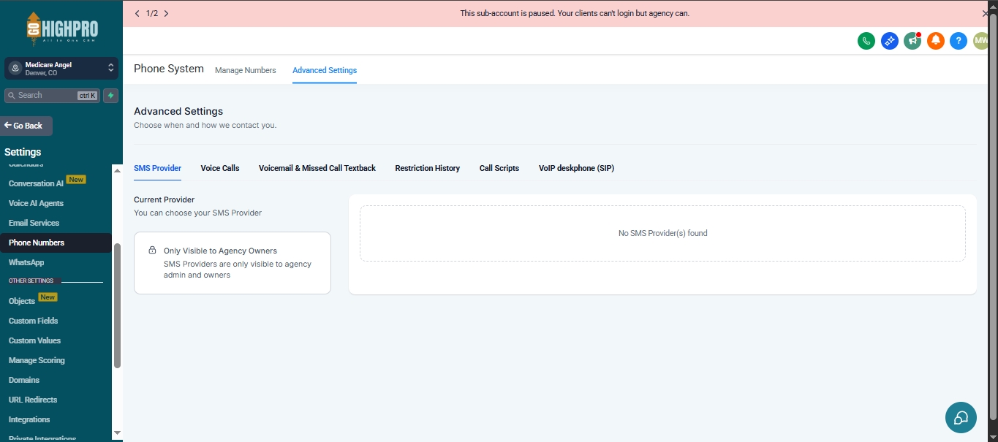The image size is (998, 442).
Task: Open Voicemail & Missed Call Textback tab
Action: (x=317, y=168)
